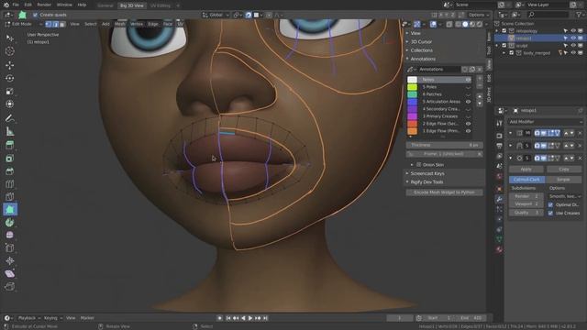Select the Annotate tool in left toolbar
Screen dimensions: 587x330
[x=10, y=118]
